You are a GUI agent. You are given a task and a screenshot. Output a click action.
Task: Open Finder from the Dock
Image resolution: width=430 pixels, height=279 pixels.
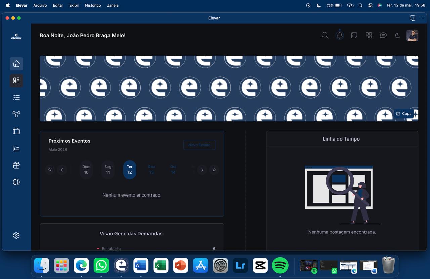click(42, 265)
